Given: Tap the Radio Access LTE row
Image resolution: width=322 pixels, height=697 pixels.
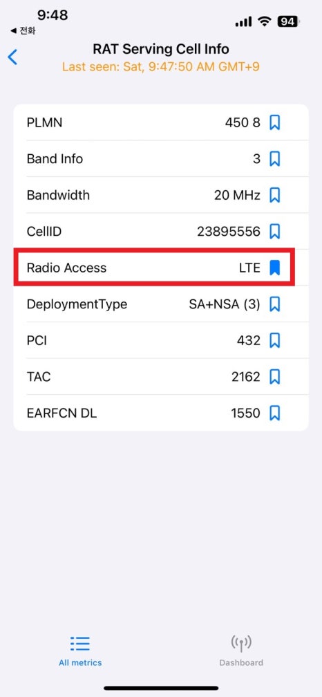Looking at the screenshot, I should coord(153,268).
